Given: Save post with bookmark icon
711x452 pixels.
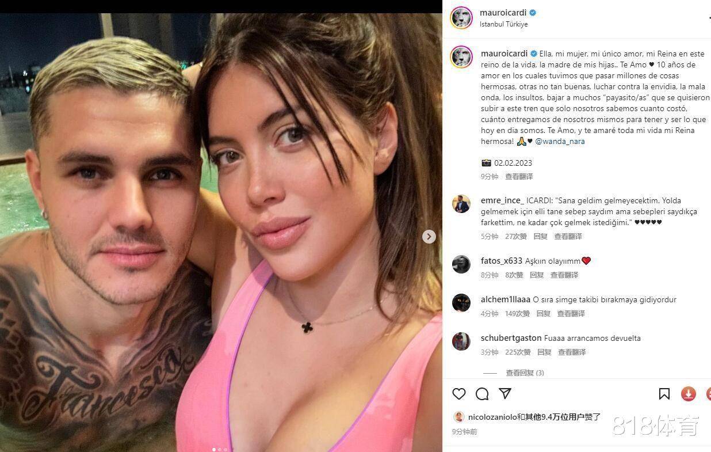Looking at the screenshot, I should (x=664, y=394).
